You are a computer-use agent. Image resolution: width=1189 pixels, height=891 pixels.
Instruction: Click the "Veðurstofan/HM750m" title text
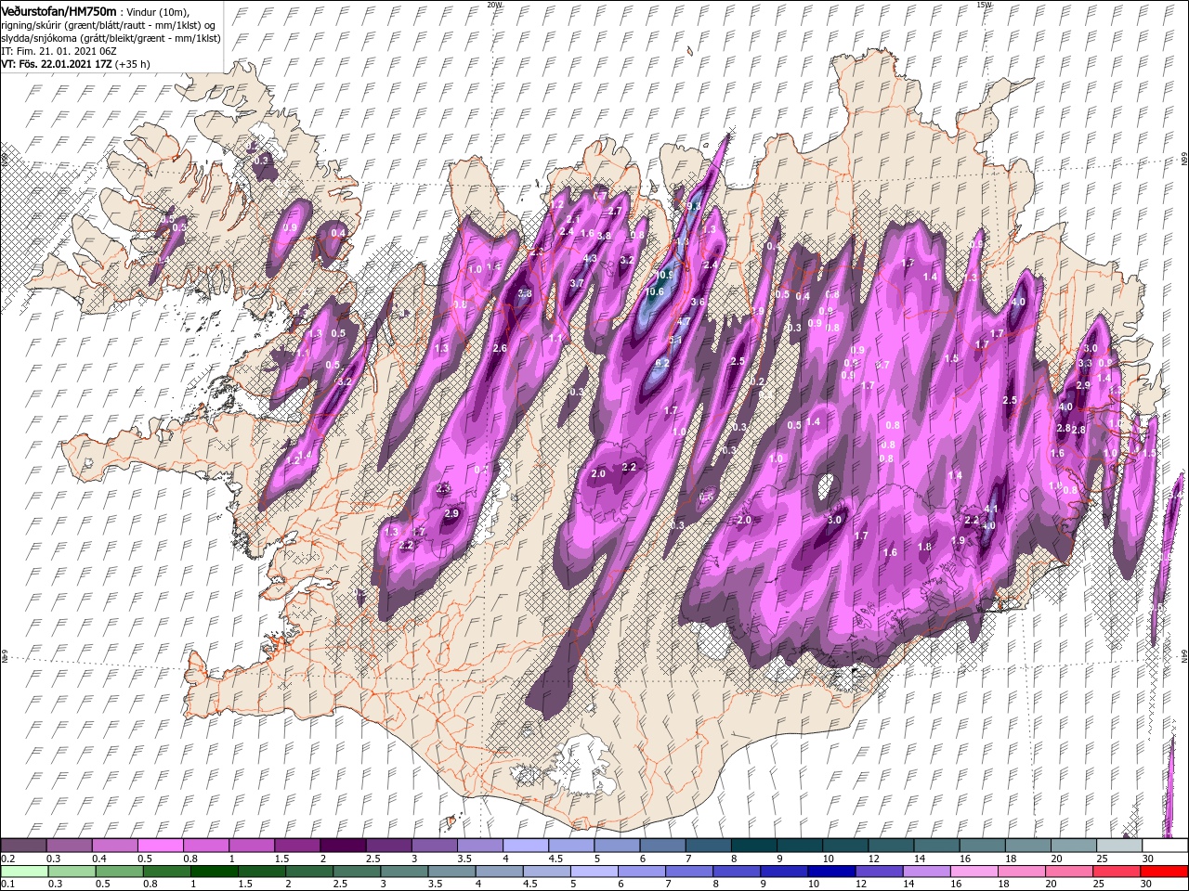(x=59, y=10)
